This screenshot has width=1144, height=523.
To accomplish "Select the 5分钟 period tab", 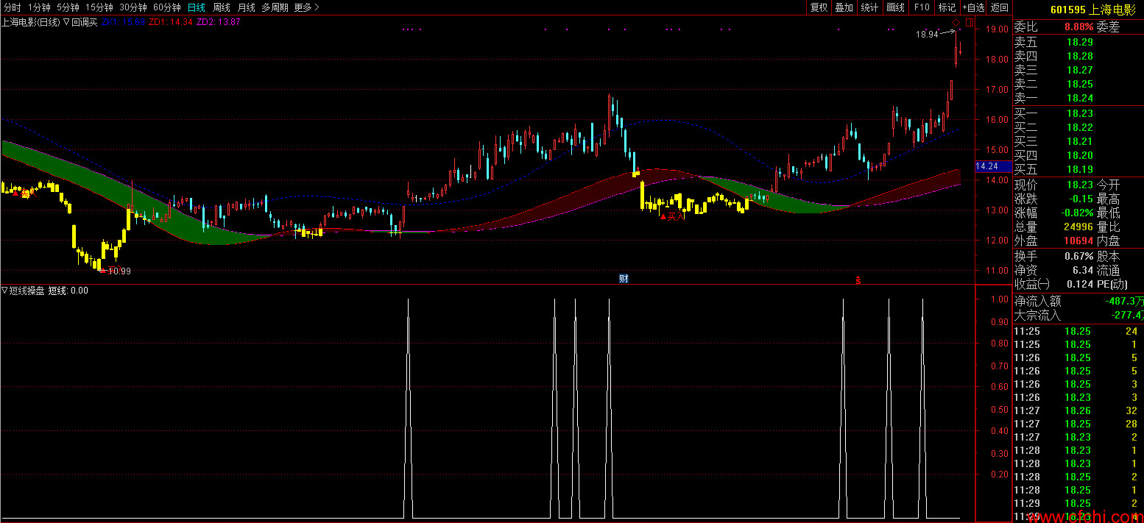I will (68, 7).
